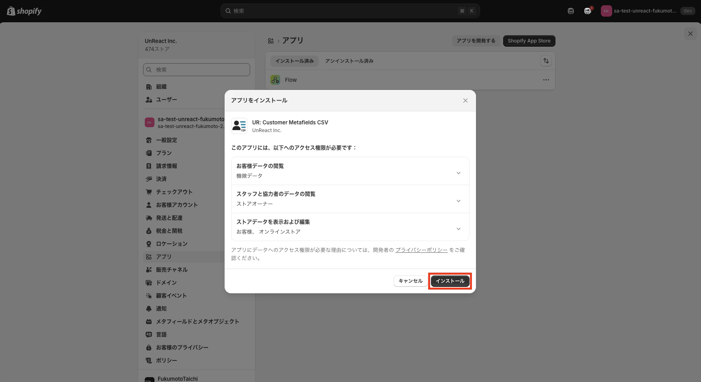The image size is (701, 382).
Task: Click the 販売チャネル sidebar icon
Action: 149,270
